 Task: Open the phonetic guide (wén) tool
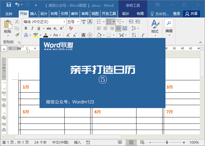point(83,22)
